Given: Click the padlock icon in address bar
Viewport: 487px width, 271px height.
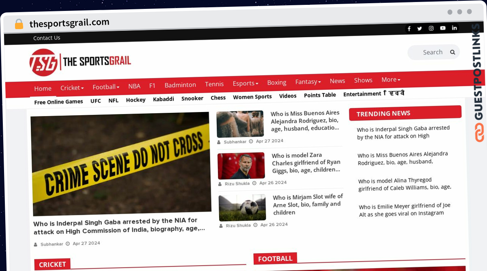Looking at the screenshot, I should [19, 24].
